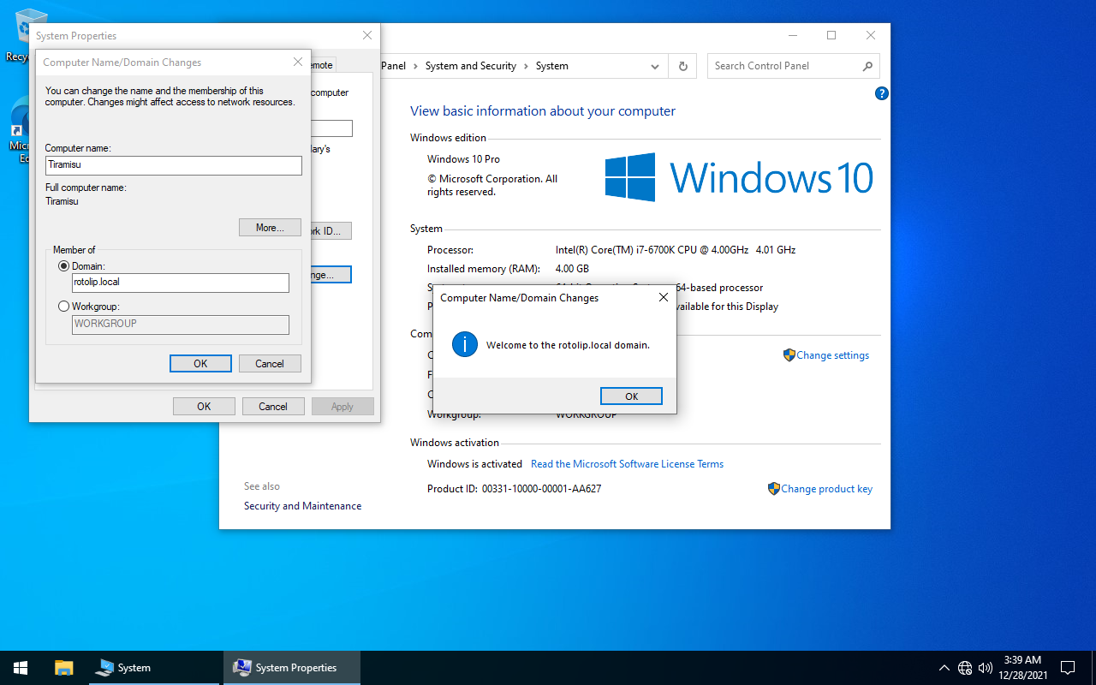Click the volume speaker icon in tray
This screenshot has width=1096, height=685.
pos(986,668)
